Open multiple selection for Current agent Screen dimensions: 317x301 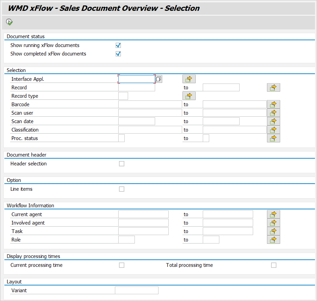pos(273,214)
